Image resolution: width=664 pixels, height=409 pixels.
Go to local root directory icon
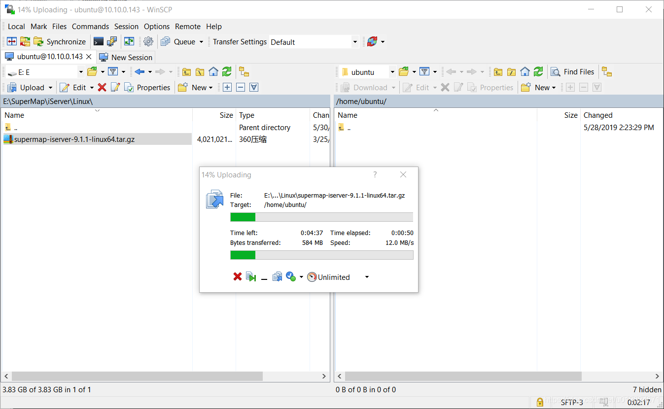pyautogui.click(x=200, y=72)
